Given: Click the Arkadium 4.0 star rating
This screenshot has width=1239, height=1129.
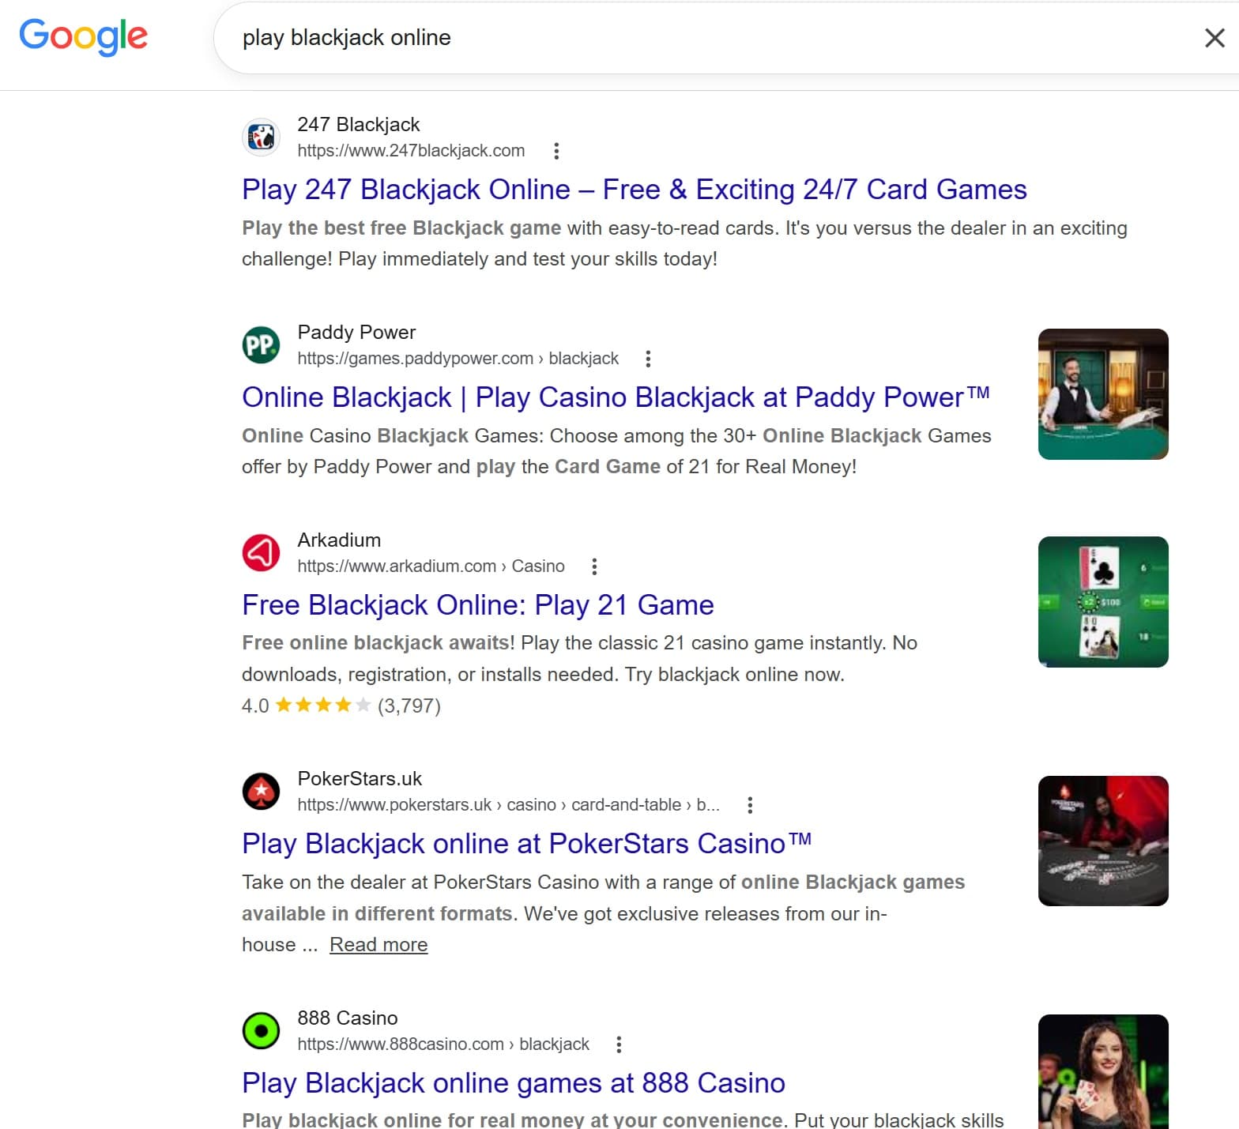Looking at the screenshot, I should (x=341, y=706).
